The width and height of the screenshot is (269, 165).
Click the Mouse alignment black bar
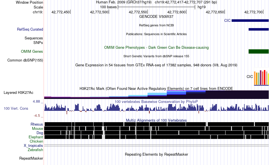(x=156, y=128)
